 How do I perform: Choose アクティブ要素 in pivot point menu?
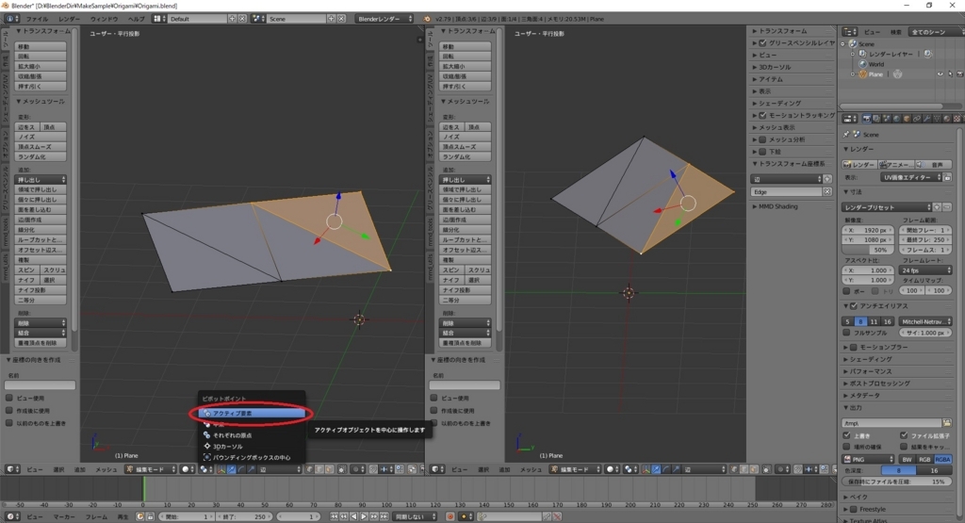pos(253,414)
